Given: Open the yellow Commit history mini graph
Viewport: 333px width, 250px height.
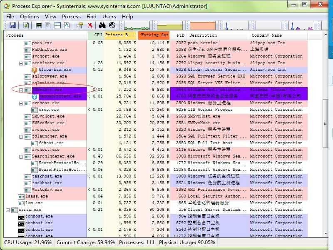Looking at the screenshot, I should tap(170, 25).
